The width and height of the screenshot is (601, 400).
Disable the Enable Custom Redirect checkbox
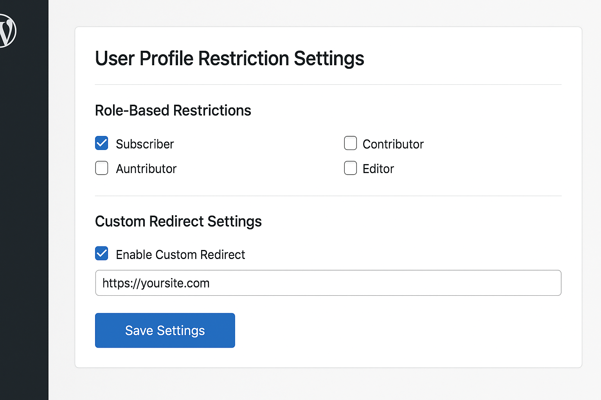(x=102, y=254)
